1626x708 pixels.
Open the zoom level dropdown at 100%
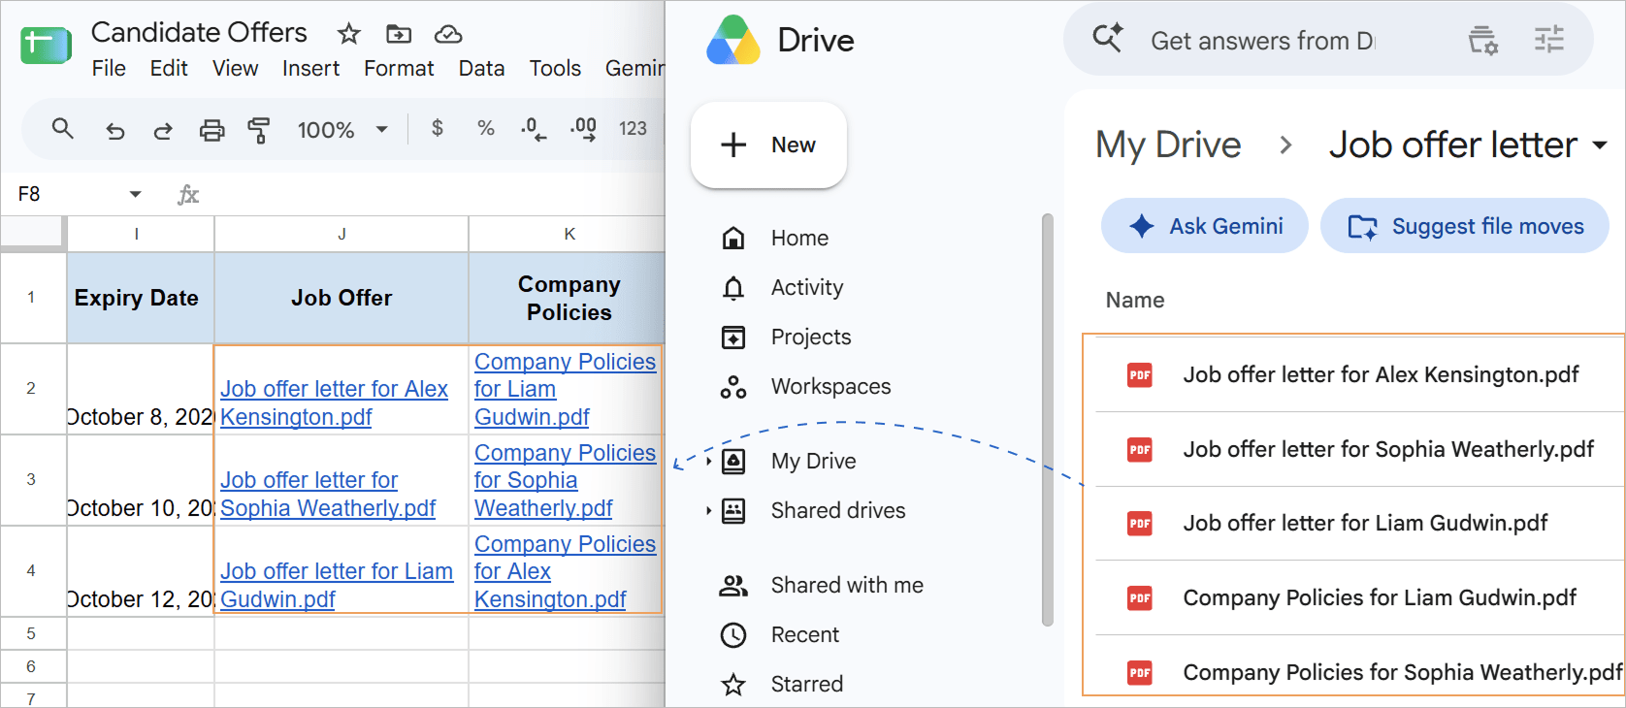point(342,130)
